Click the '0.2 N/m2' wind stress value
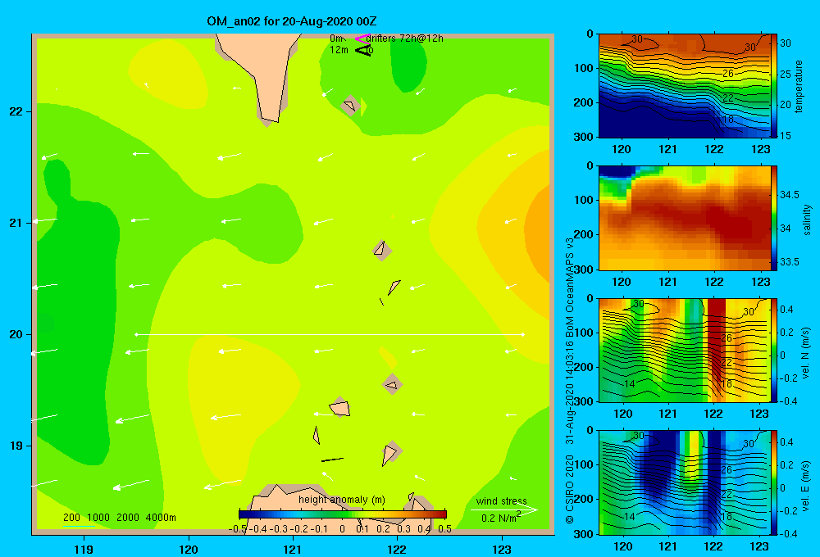The width and height of the screenshot is (820, 557). pos(500,518)
